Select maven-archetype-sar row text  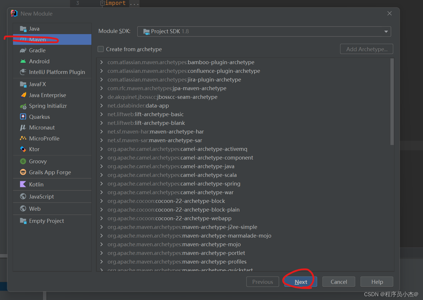[x=155, y=140]
